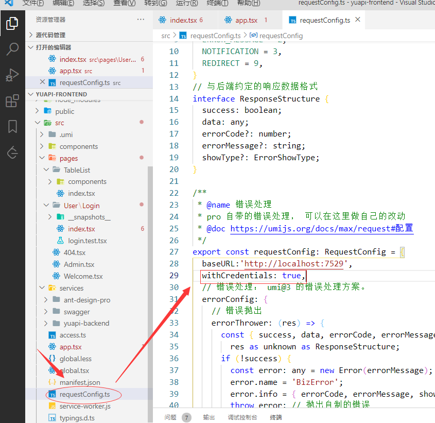Open the Problems panel tab

(x=170, y=417)
